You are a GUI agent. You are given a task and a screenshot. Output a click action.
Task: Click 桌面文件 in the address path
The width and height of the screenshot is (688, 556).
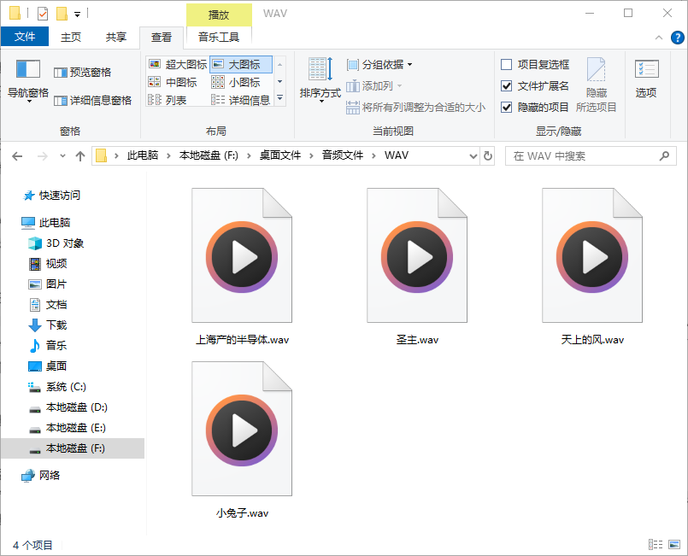coord(280,155)
